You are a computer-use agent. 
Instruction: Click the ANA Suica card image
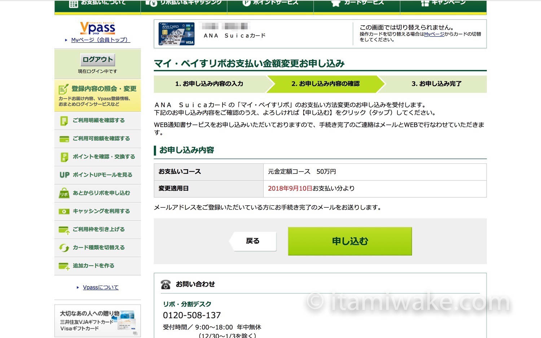(176, 34)
